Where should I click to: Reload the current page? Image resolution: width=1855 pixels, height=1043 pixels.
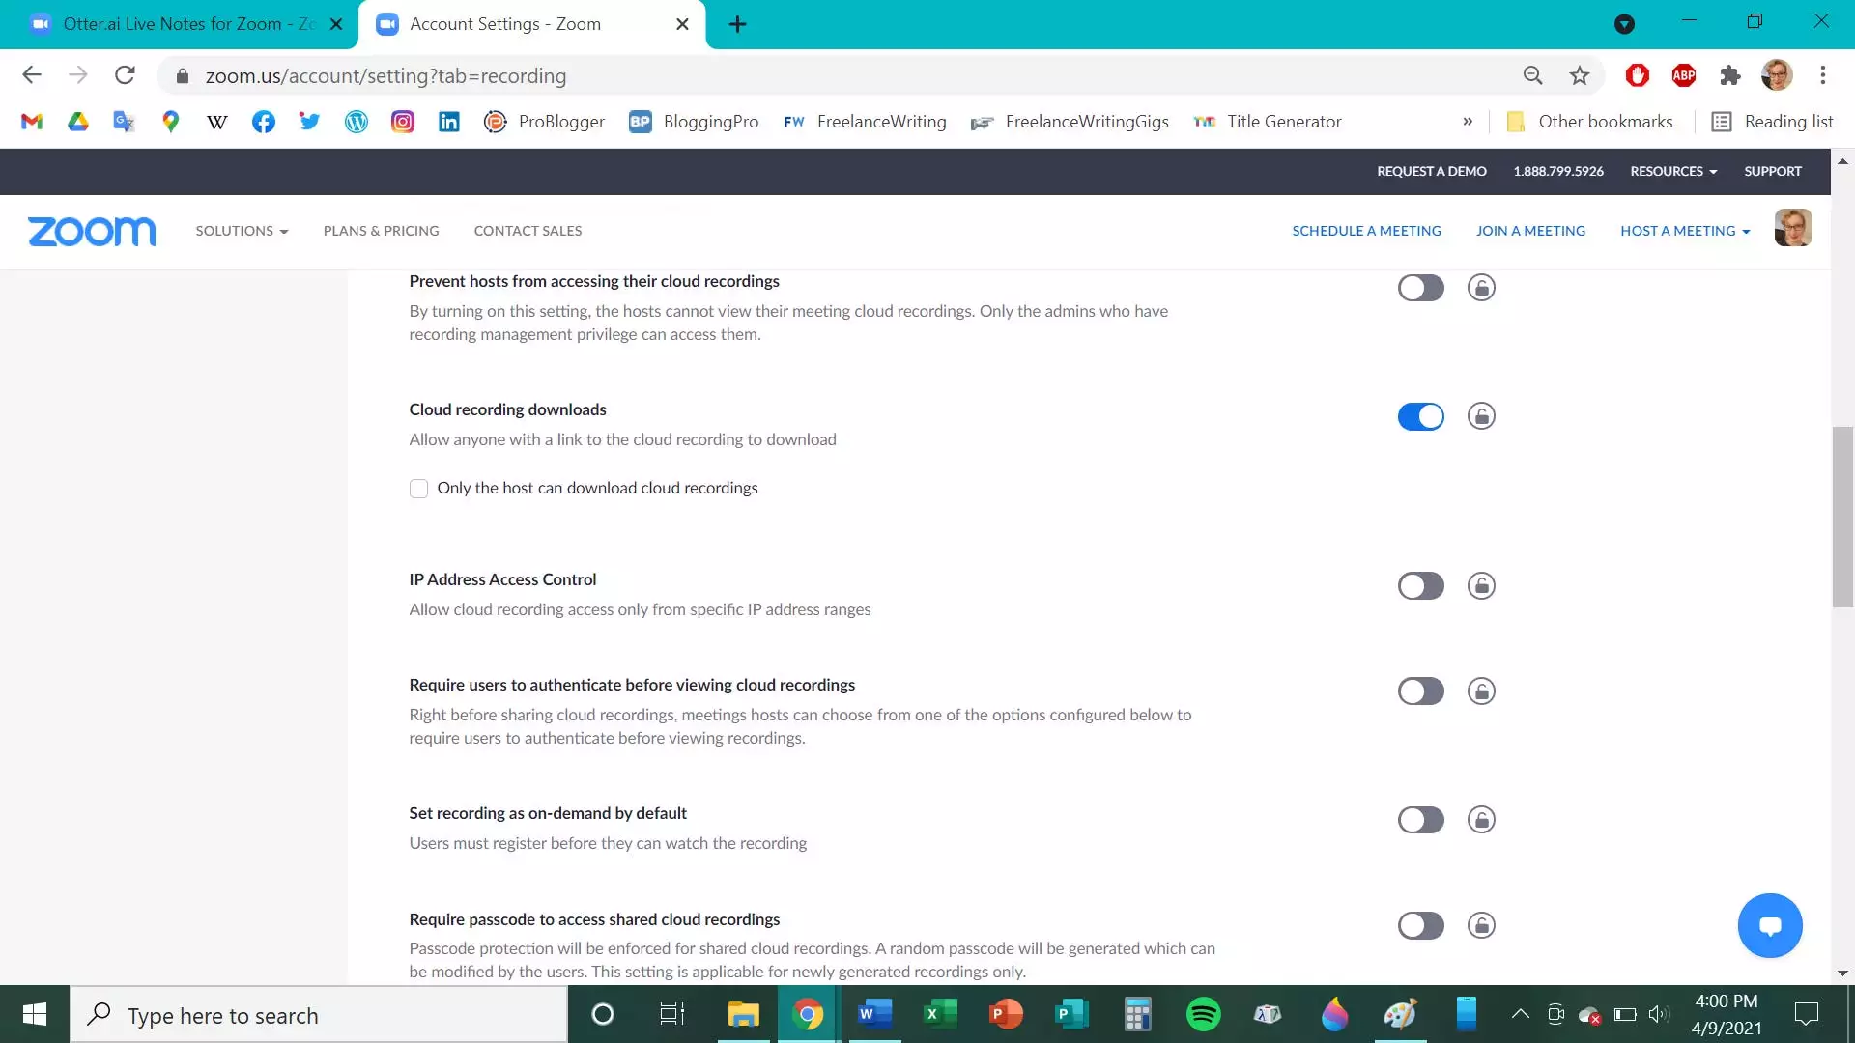point(125,75)
